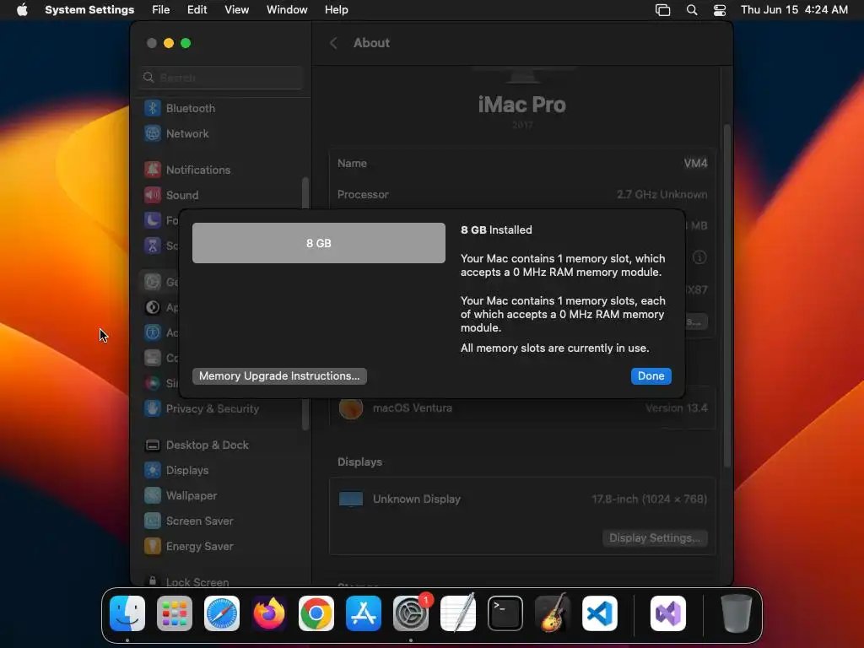Click the Done button in memory dialog

(x=651, y=375)
